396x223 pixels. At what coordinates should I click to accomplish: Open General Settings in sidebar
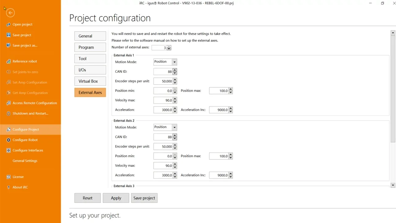(25, 161)
